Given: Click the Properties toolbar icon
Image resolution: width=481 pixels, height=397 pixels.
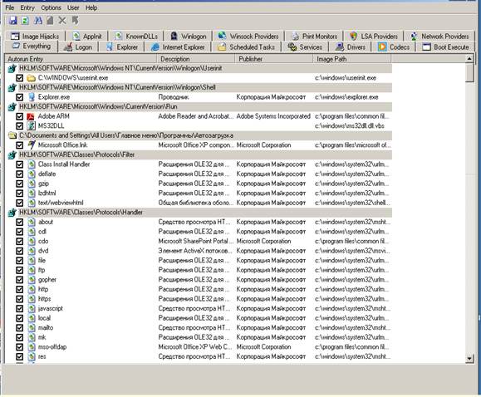Looking at the screenshot, I should coord(50,21).
